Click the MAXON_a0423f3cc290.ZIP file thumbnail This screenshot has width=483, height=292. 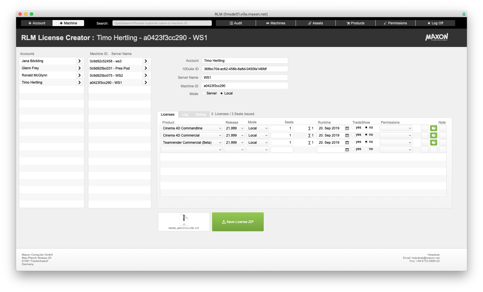(x=184, y=222)
